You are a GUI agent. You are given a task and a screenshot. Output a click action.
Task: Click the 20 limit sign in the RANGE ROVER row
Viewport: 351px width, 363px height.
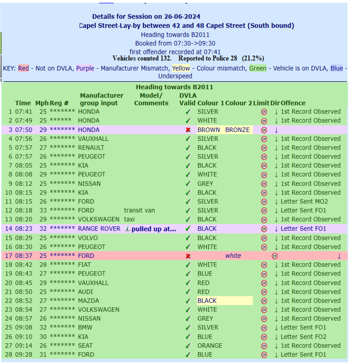[x=264, y=229]
